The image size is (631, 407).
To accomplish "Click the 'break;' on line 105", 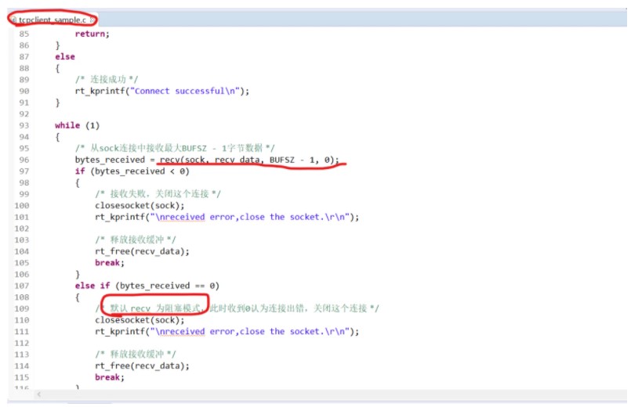I will (x=110, y=263).
